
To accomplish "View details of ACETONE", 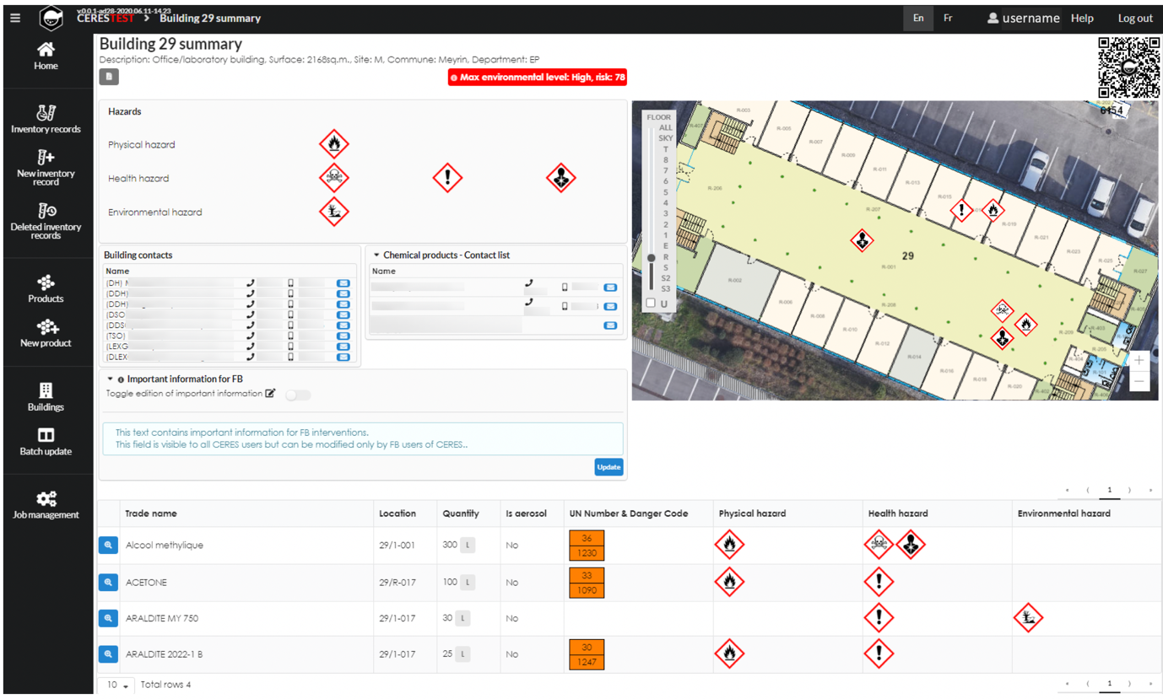I will [x=108, y=582].
